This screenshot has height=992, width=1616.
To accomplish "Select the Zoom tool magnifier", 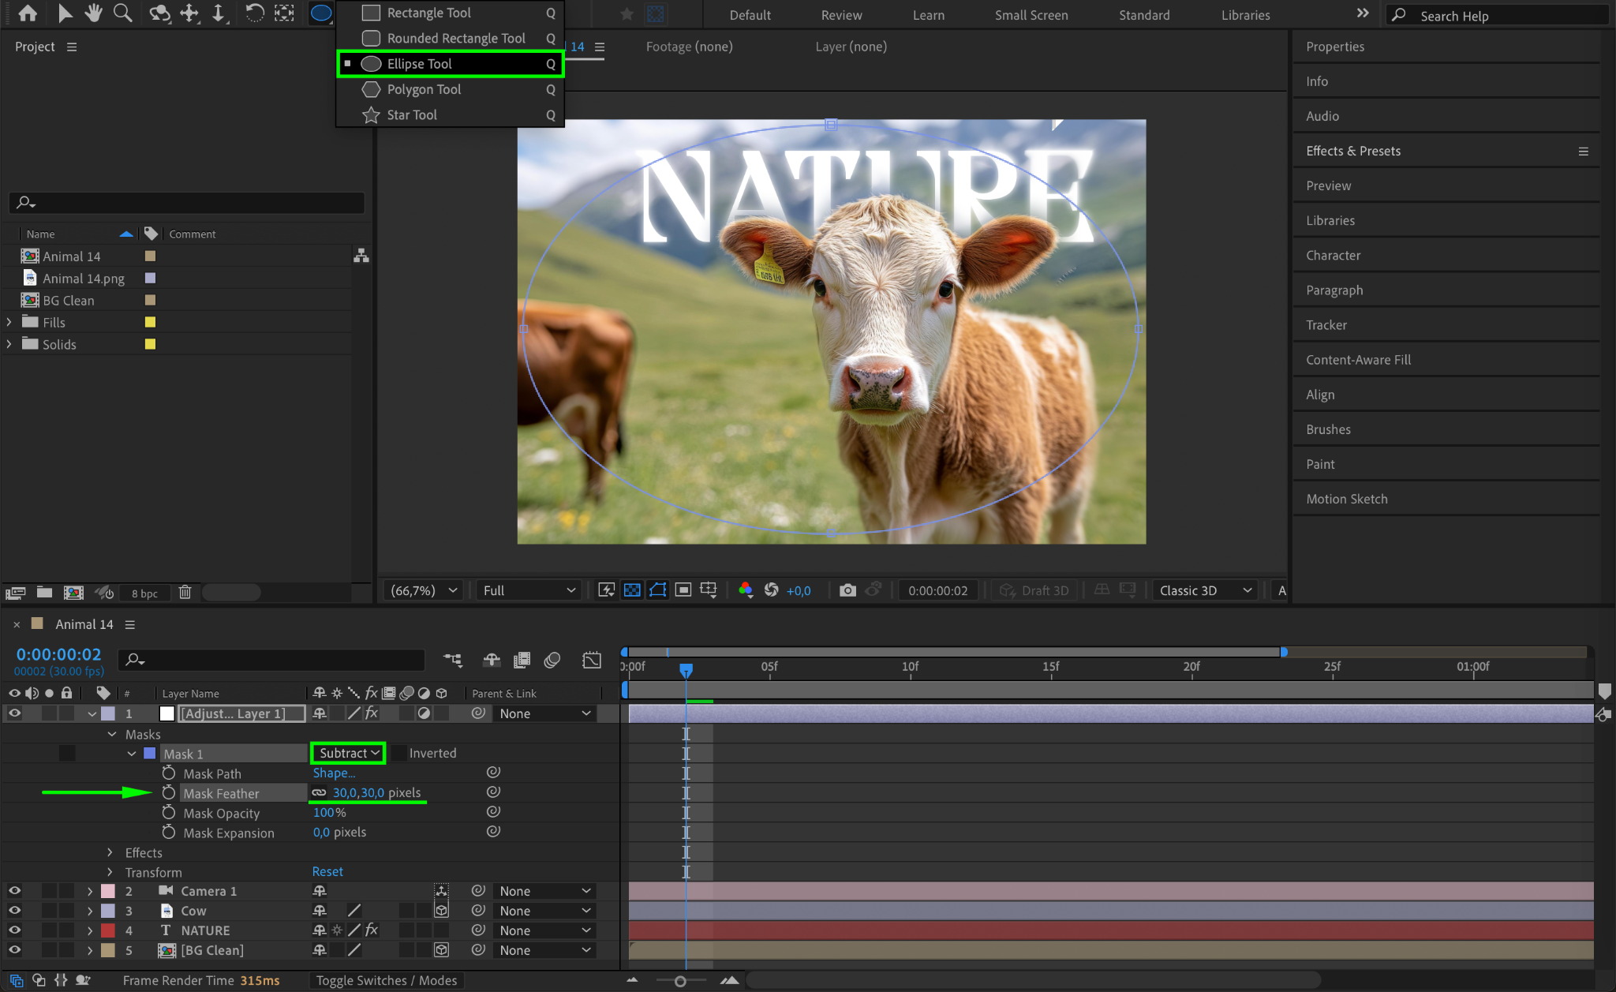I will pos(123,13).
